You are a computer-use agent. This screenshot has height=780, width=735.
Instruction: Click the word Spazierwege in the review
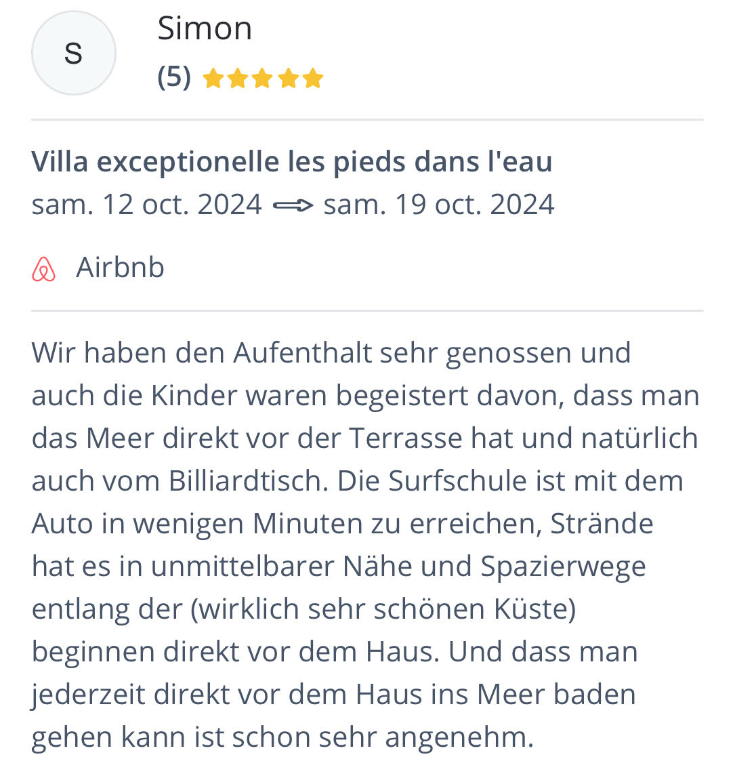point(564,567)
